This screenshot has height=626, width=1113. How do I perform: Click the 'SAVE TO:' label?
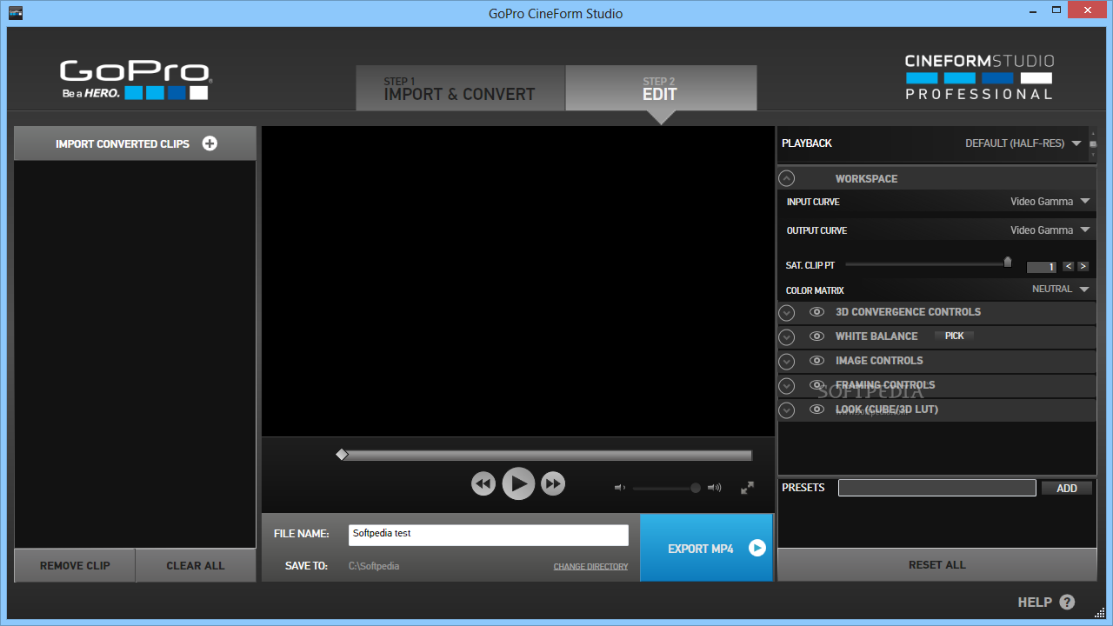[x=306, y=566]
